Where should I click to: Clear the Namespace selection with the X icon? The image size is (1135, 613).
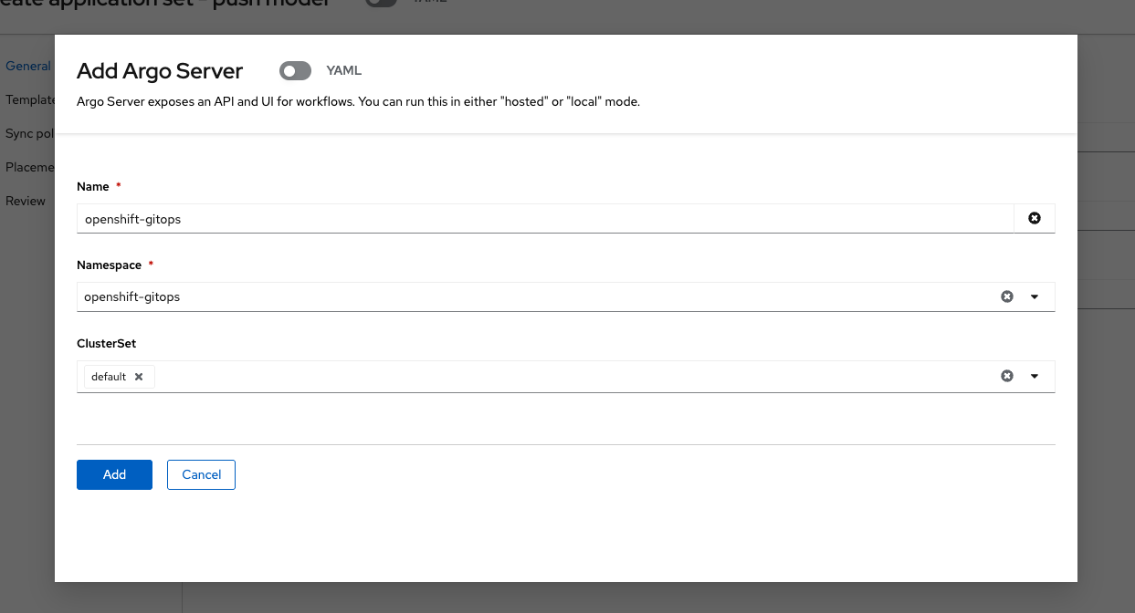click(x=1007, y=296)
